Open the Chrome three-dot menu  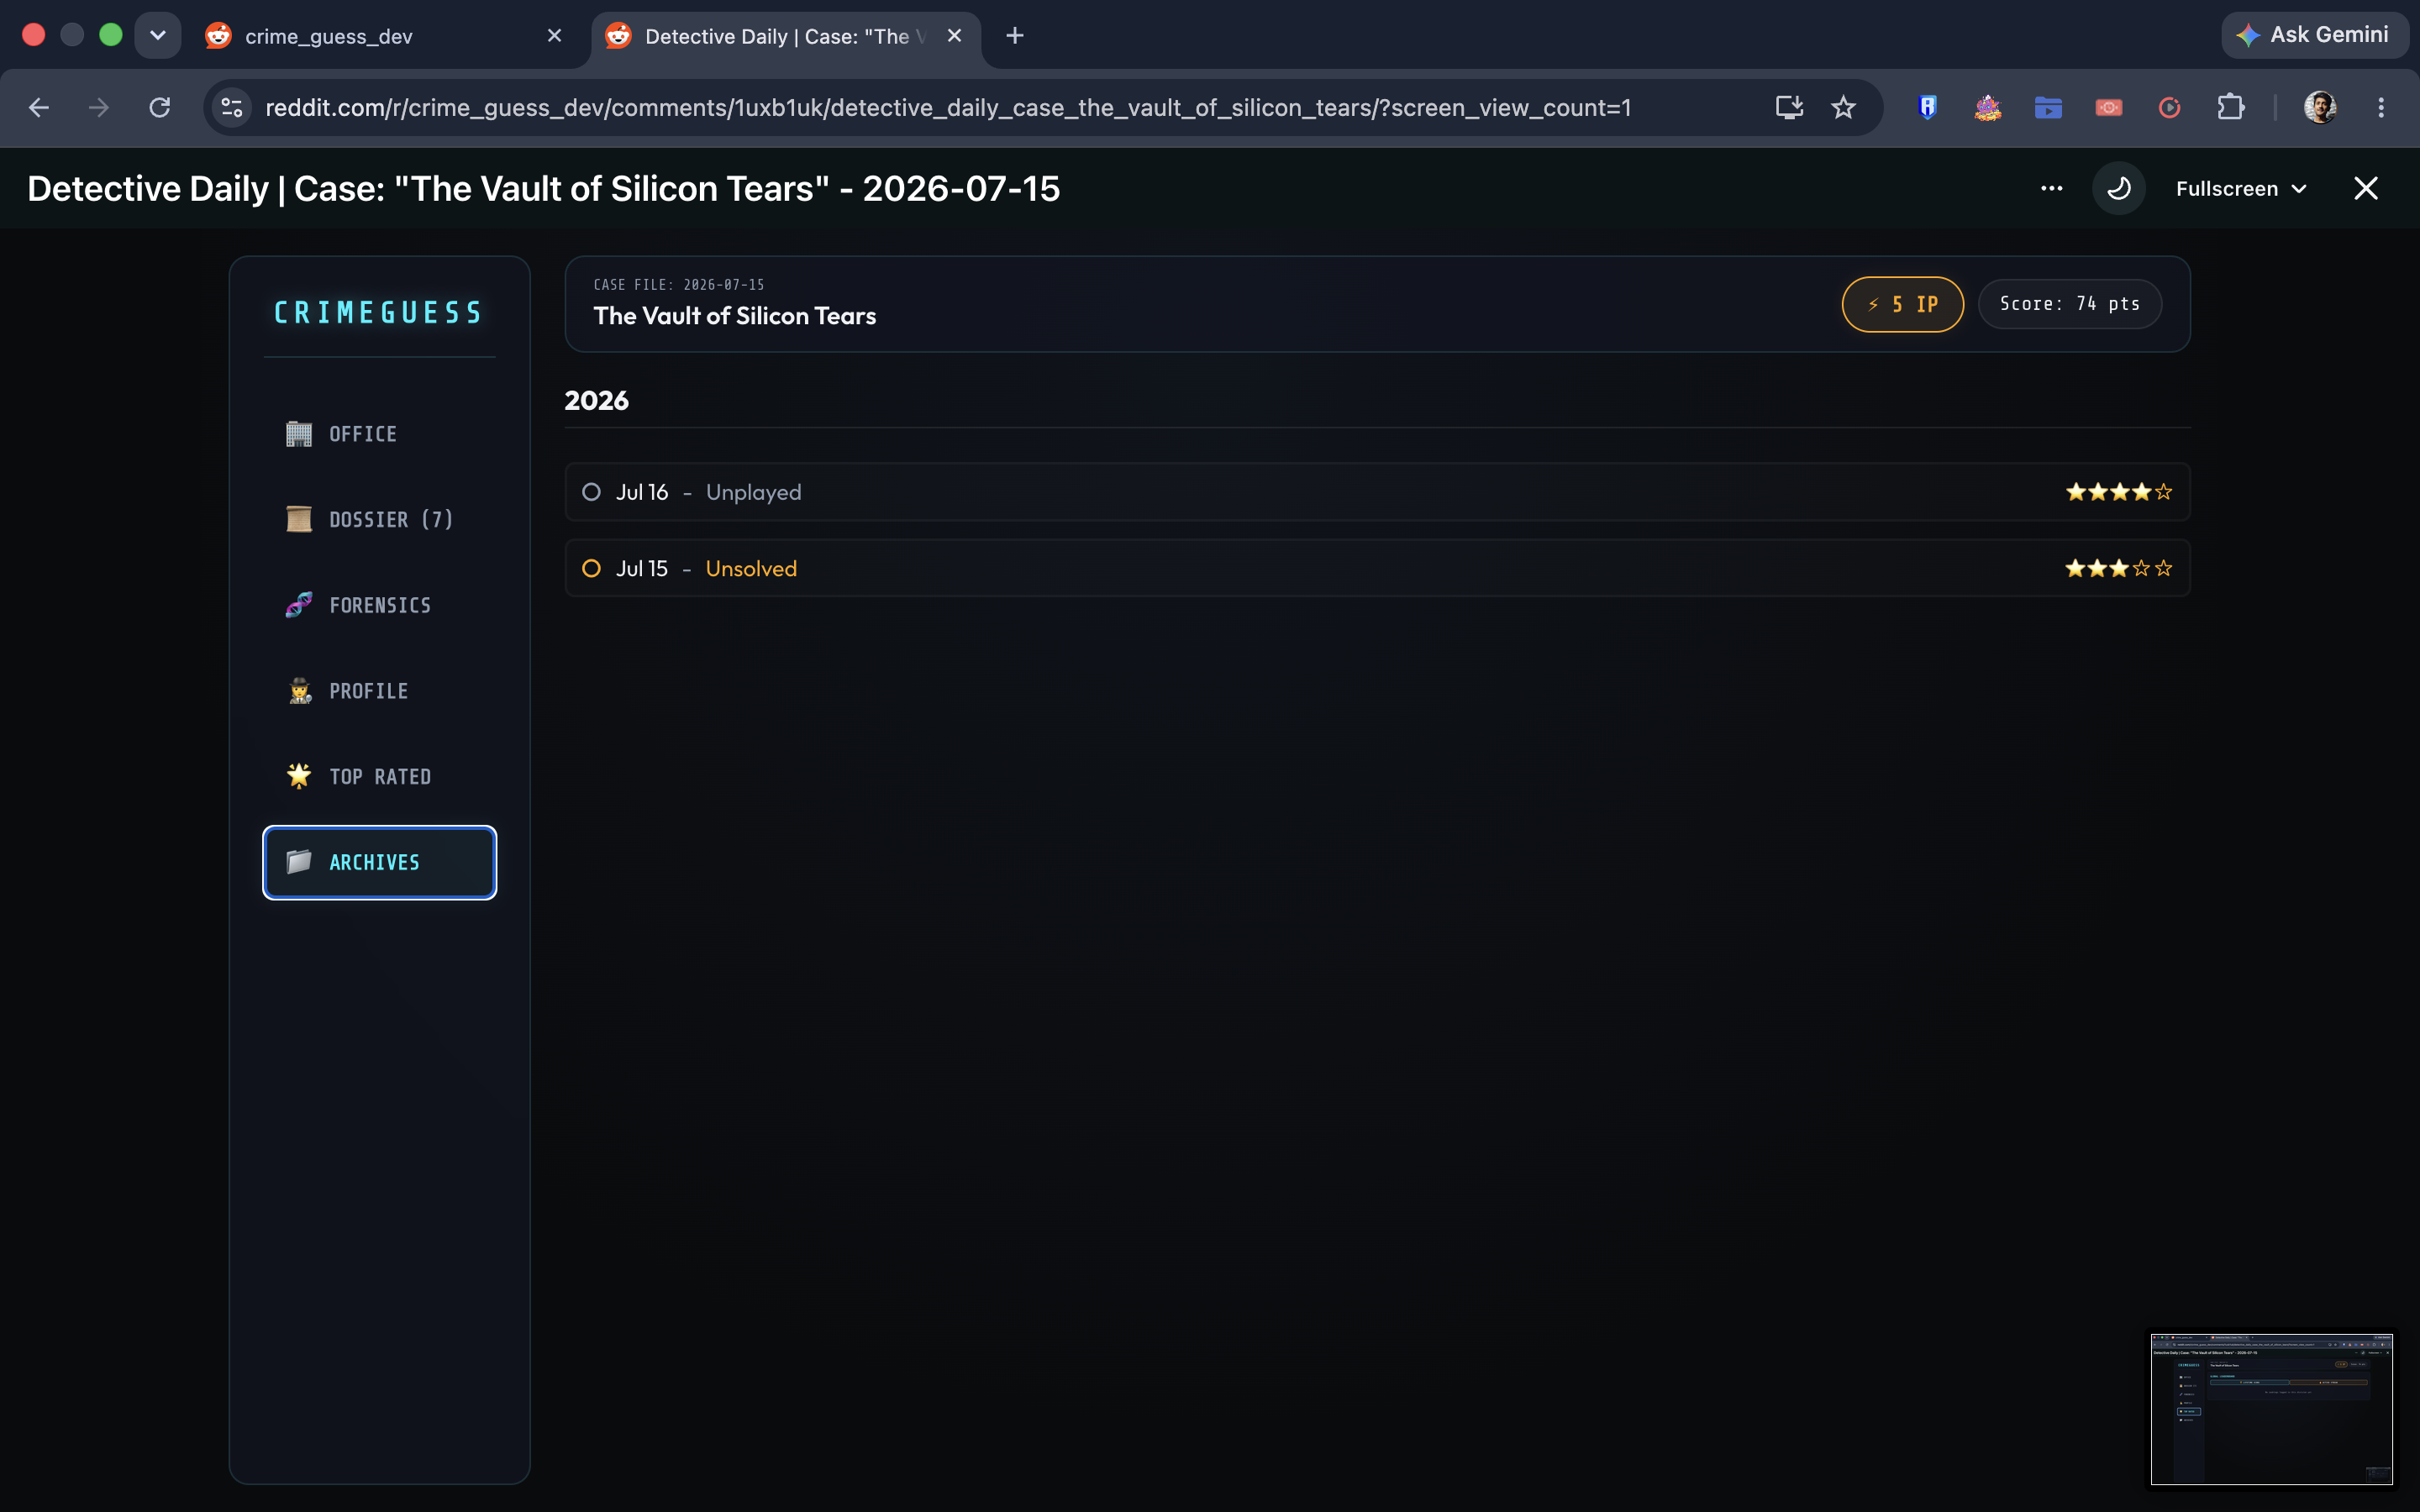[2381, 108]
